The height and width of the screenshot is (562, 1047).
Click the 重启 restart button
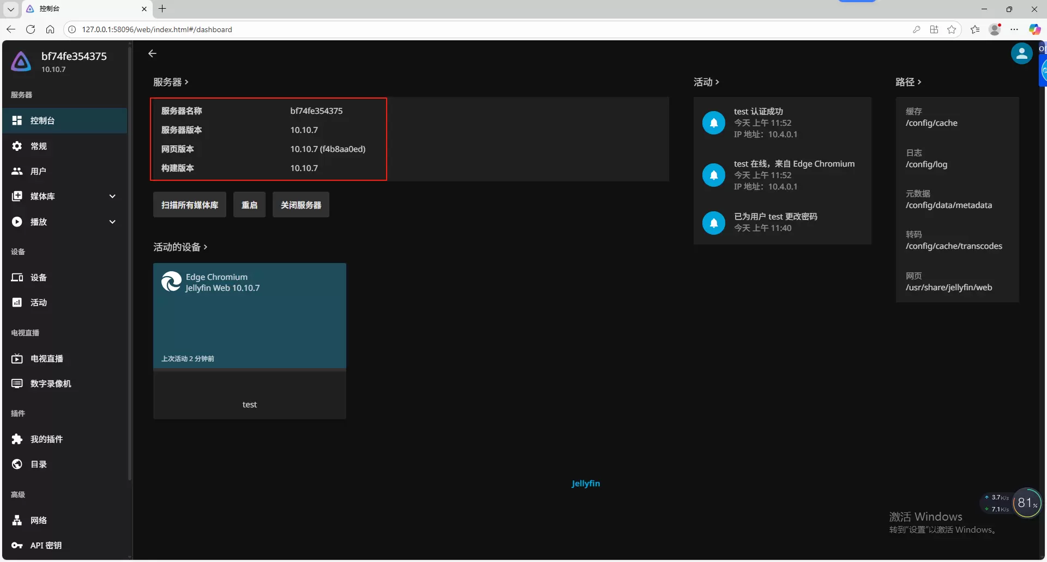pos(249,205)
